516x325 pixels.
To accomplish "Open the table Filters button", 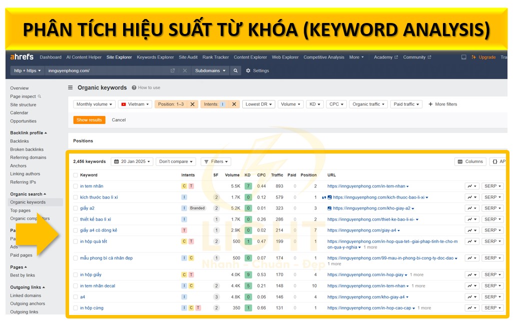I will click(x=216, y=161).
